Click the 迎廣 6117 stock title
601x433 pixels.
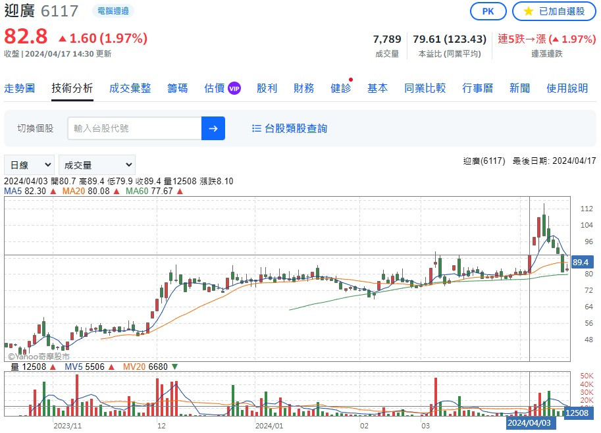(41, 11)
